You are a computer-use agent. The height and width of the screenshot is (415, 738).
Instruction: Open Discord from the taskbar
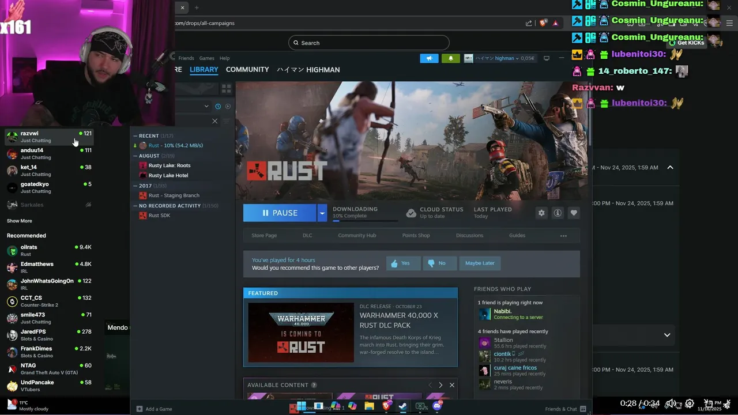[x=437, y=406]
